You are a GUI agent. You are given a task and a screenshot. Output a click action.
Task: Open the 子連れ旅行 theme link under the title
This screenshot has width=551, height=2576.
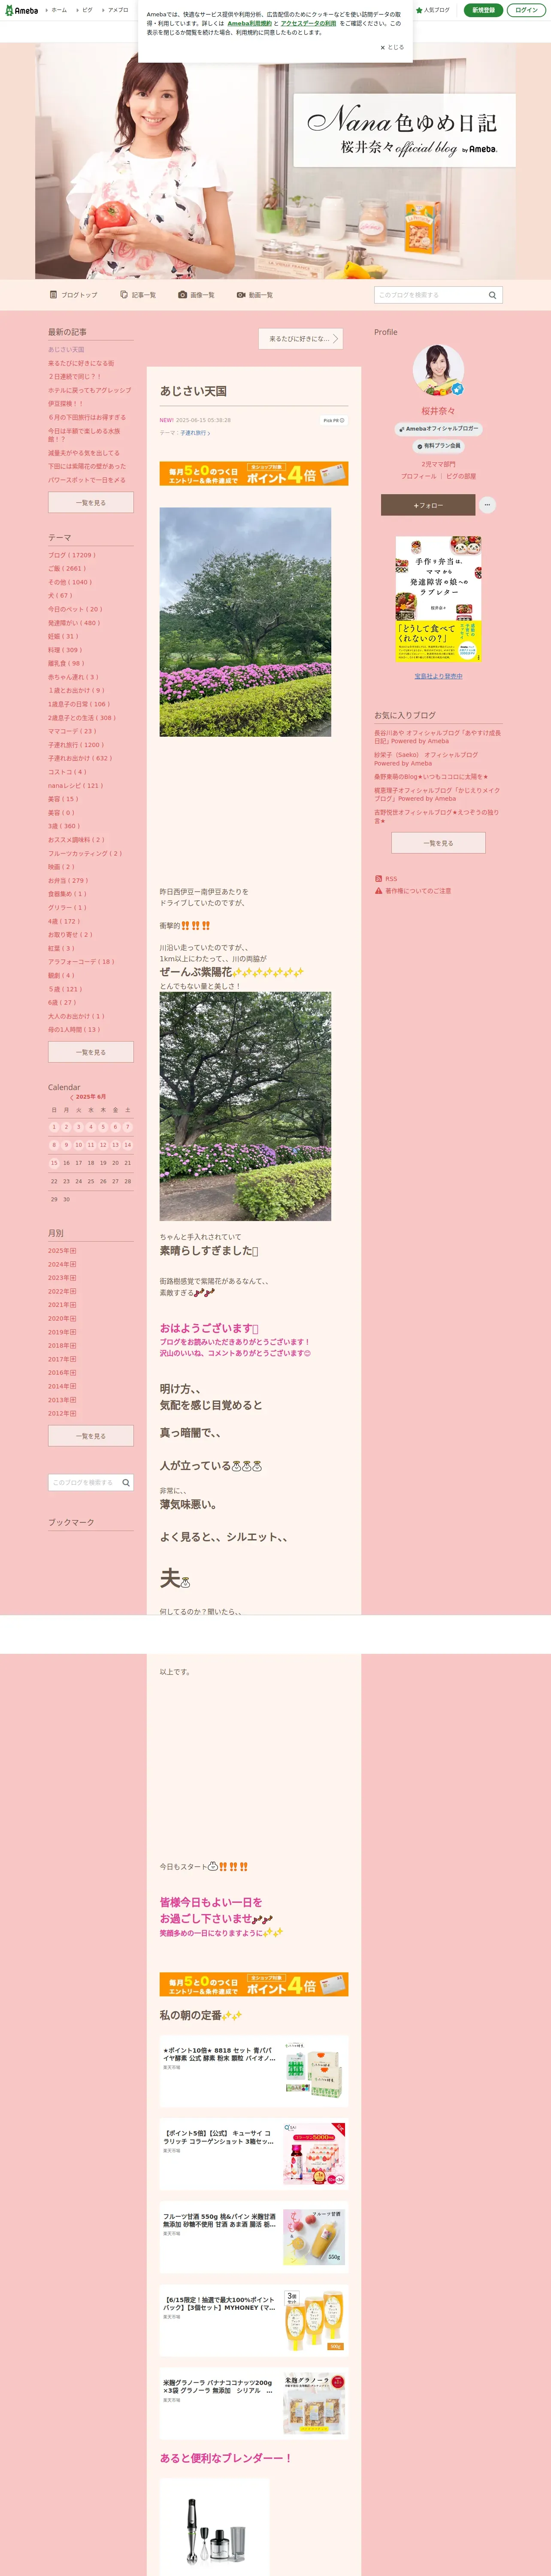pos(194,433)
